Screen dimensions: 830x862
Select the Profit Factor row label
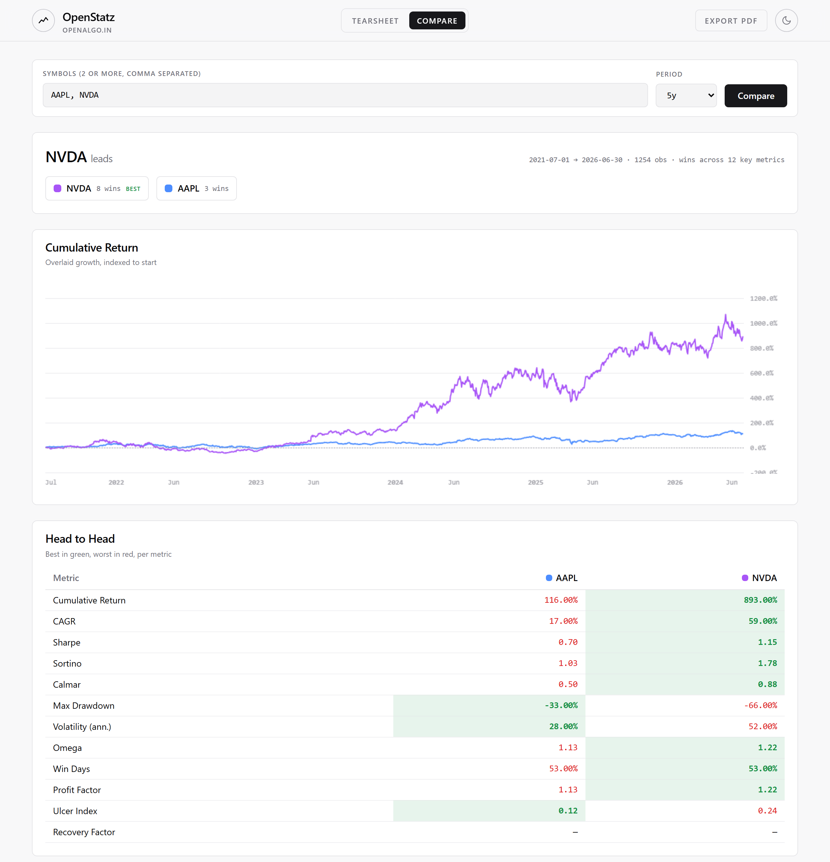click(x=77, y=790)
